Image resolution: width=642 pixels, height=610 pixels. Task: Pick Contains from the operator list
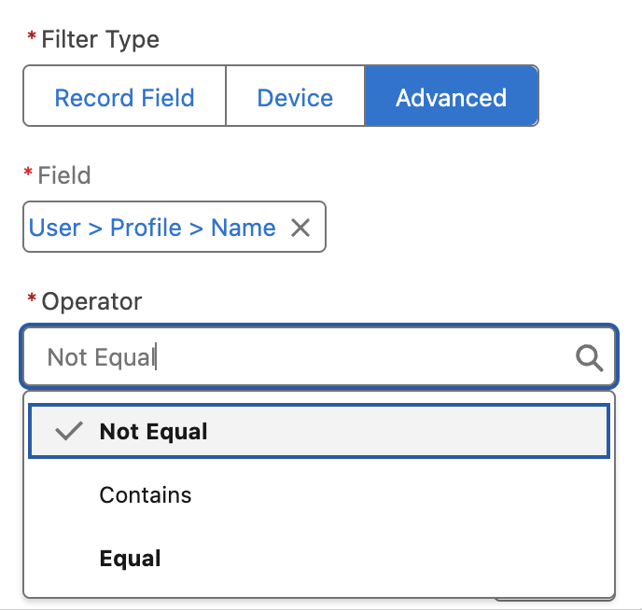(x=146, y=495)
